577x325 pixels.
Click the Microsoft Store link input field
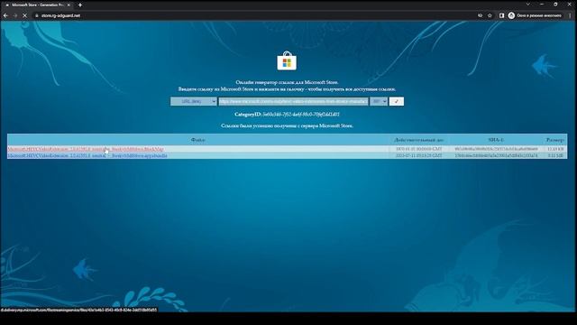click(x=293, y=101)
